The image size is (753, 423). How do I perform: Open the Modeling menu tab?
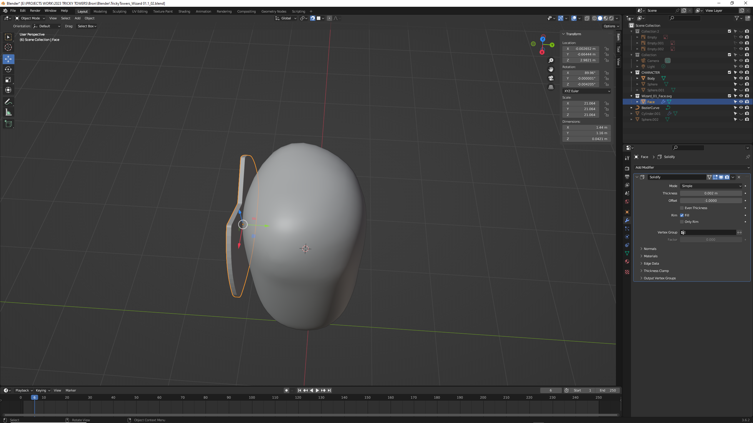click(x=100, y=11)
